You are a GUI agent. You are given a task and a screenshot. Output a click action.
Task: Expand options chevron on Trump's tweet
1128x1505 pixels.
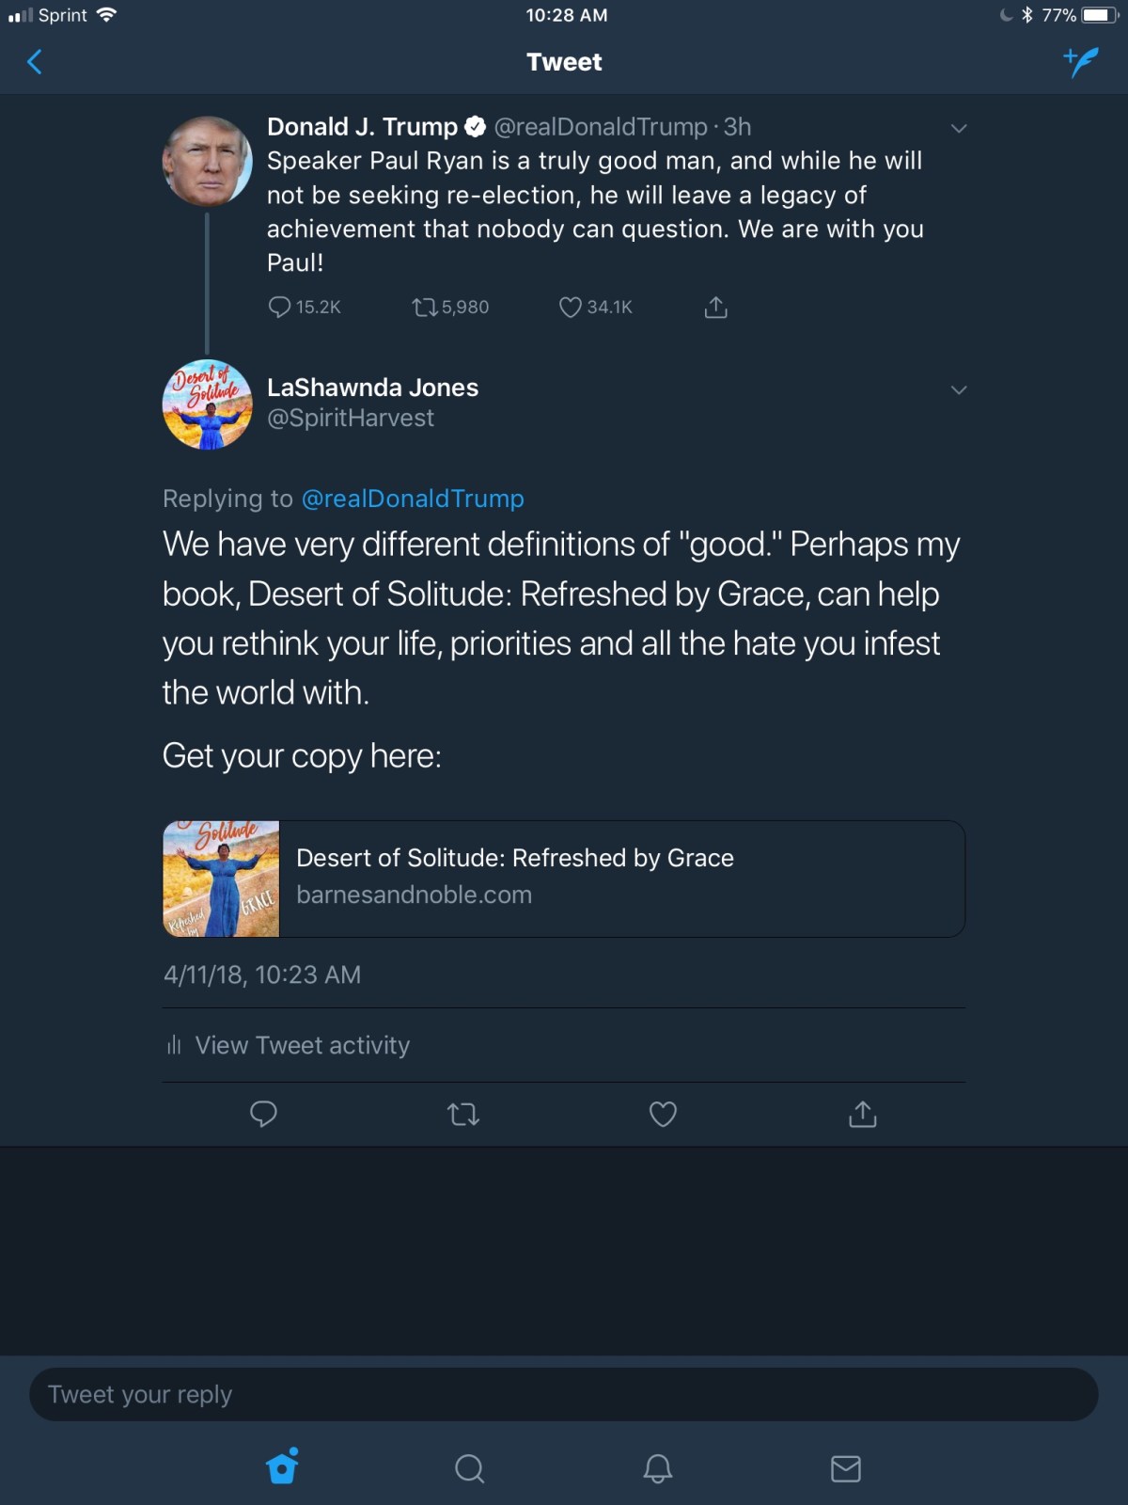[x=959, y=128]
